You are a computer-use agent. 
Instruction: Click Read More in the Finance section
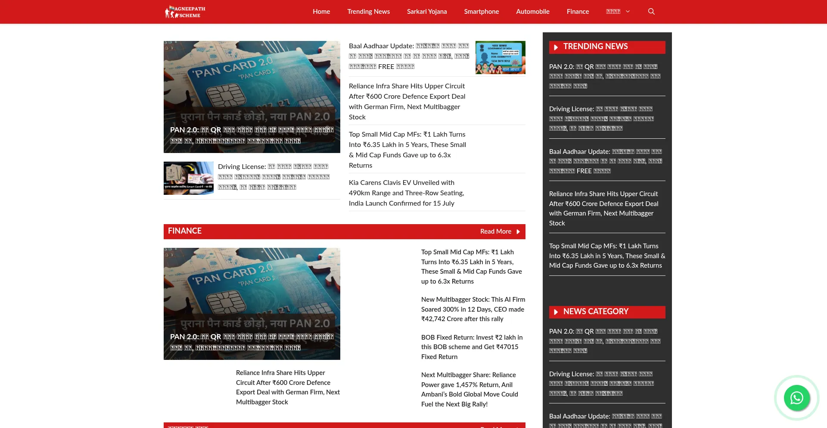495,231
